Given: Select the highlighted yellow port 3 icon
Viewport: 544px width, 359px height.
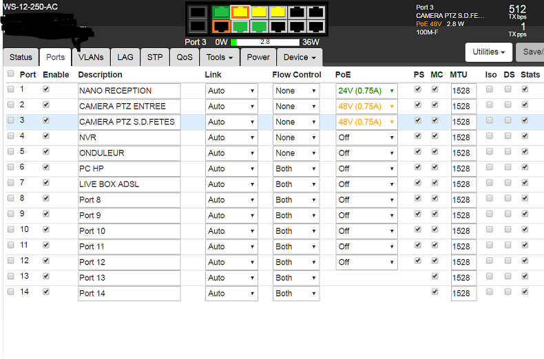Looking at the screenshot, I should (x=240, y=12).
